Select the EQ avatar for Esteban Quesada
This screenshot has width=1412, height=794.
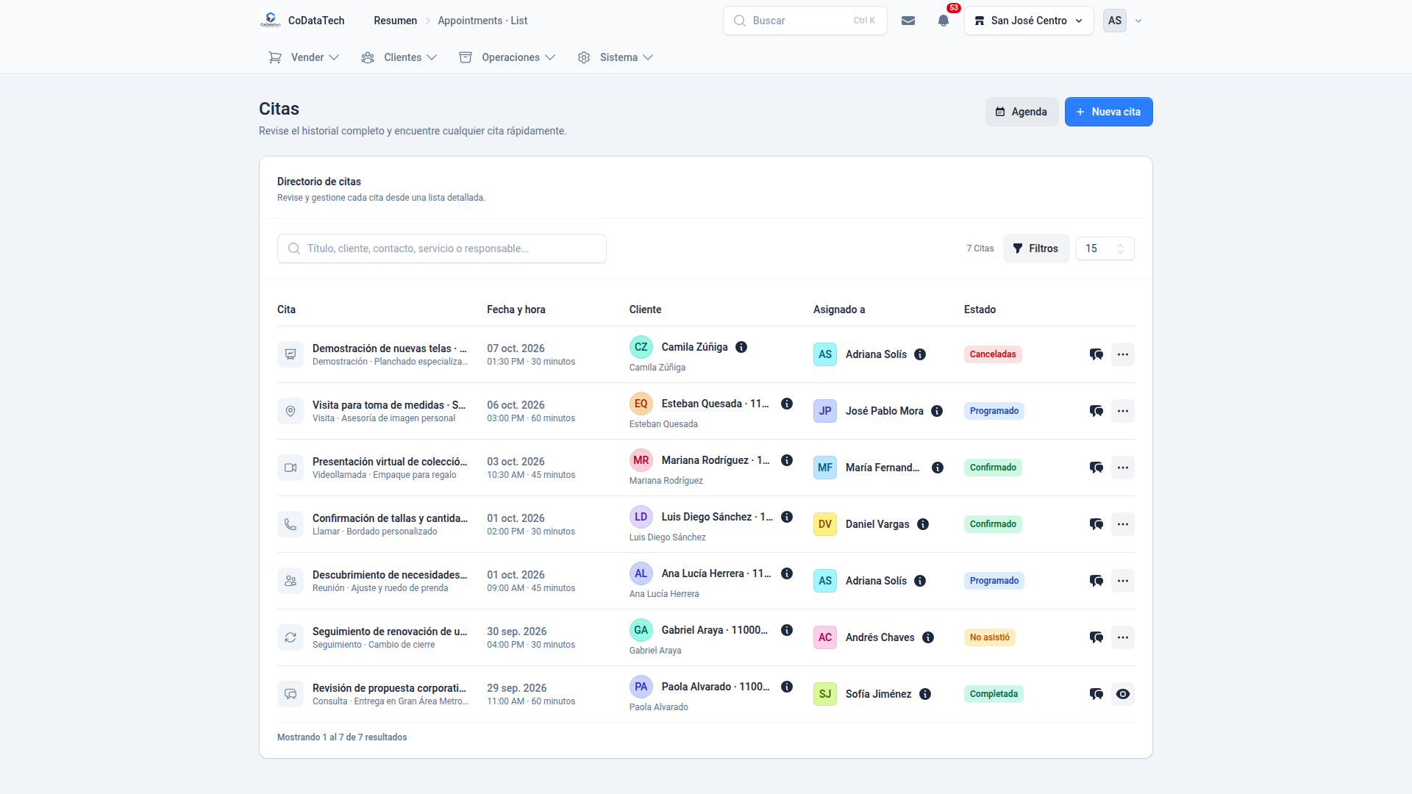click(x=641, y=404)
